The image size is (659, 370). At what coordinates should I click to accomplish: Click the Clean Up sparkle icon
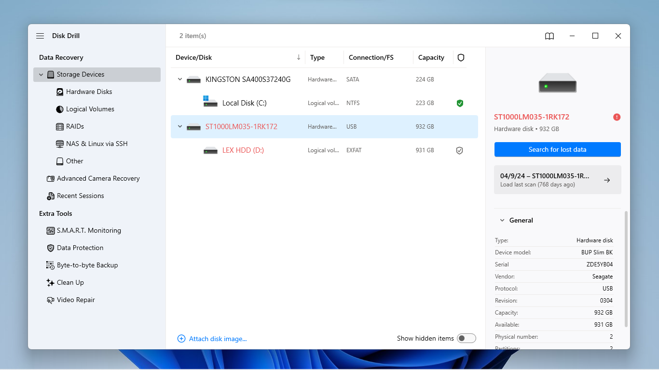(x=51, y=283)
